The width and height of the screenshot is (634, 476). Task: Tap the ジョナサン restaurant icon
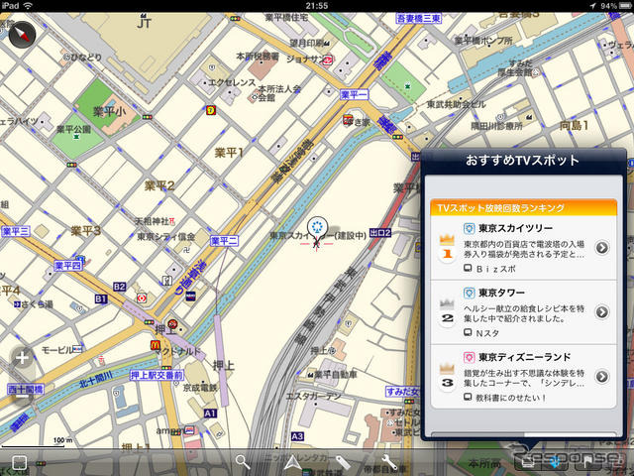(x=327, y=60)
